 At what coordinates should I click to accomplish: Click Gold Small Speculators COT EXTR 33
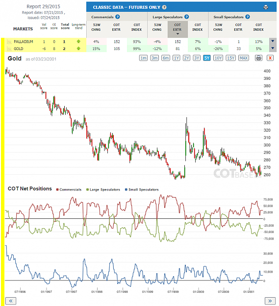[x=239, y=48]
